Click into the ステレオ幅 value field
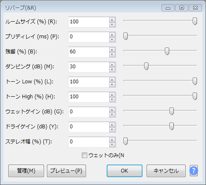 click(x=88, y=142)
